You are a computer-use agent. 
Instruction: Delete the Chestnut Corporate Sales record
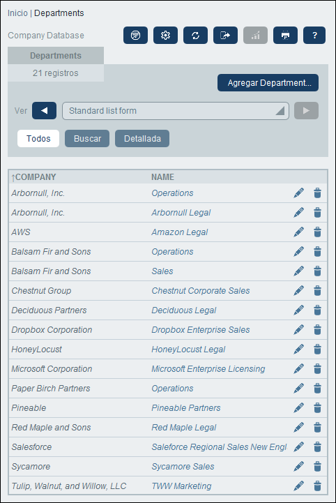tap(317, 291)
